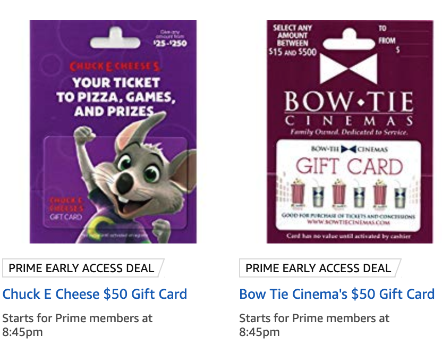Click the hanger slot on the Bow Tie card

coord(348,40)
